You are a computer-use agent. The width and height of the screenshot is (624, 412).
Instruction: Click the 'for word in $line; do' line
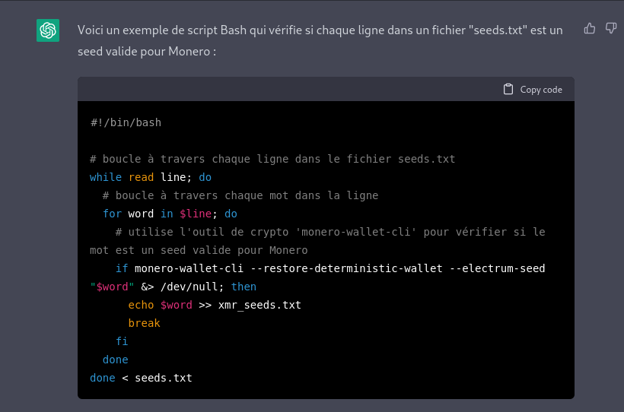point(170,214)
